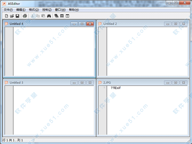Tile windows horizontally with toolbar icon
The width and height of the screenshot is (192, 144).
click(62, 16)
